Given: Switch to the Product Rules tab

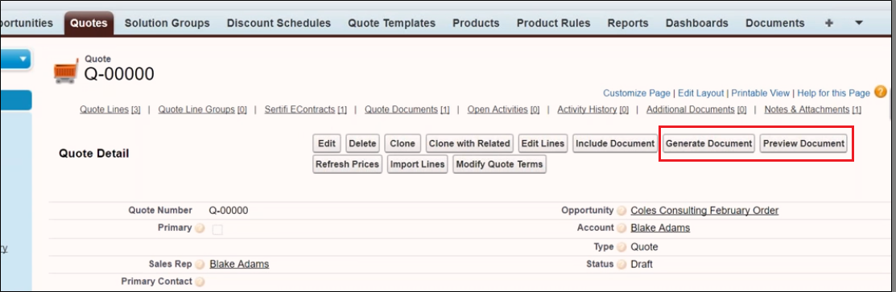Looking at the screenshot, I should (553, 23).
